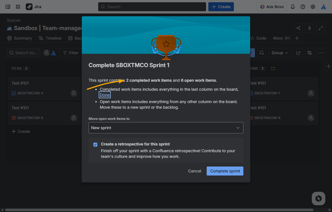Focus the top Search field
Screen dimensions: 332x212
152,7
